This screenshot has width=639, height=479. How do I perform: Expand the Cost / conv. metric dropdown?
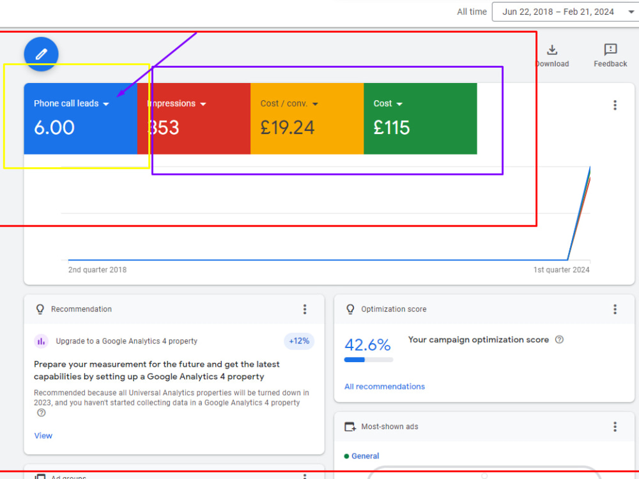click(x=314, y=104)
